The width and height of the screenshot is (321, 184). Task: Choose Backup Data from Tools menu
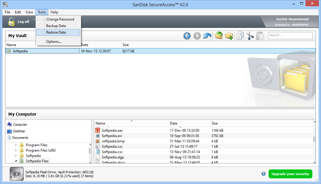[x=58, y=26]
